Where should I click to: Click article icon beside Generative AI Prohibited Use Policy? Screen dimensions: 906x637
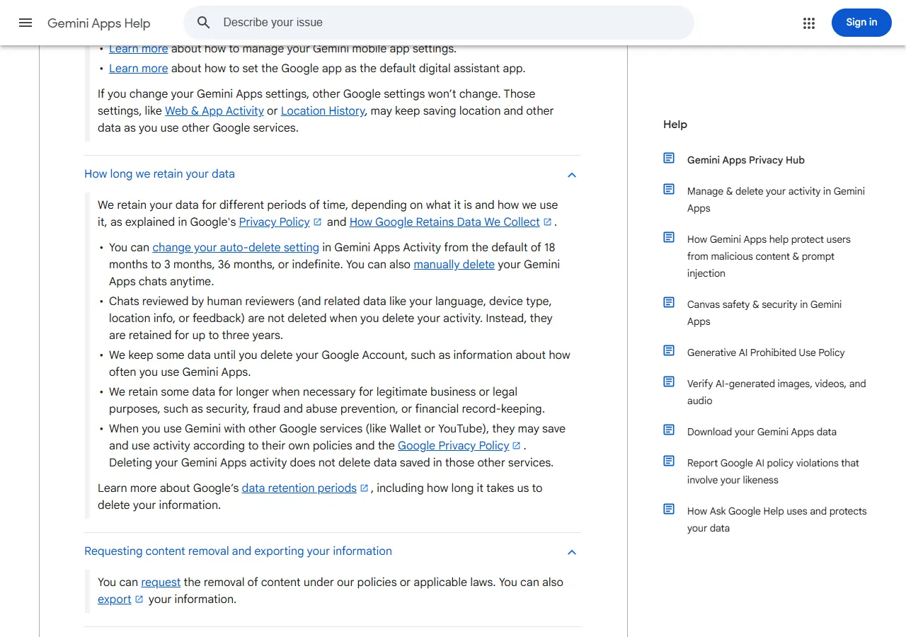pyautogui.click(x=669, y=350)
